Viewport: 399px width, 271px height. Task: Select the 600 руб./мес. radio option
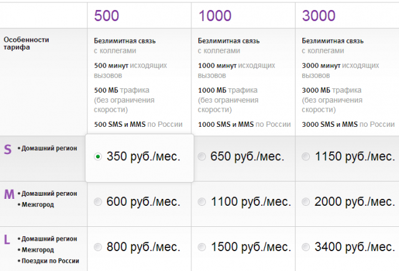[98, 202]
